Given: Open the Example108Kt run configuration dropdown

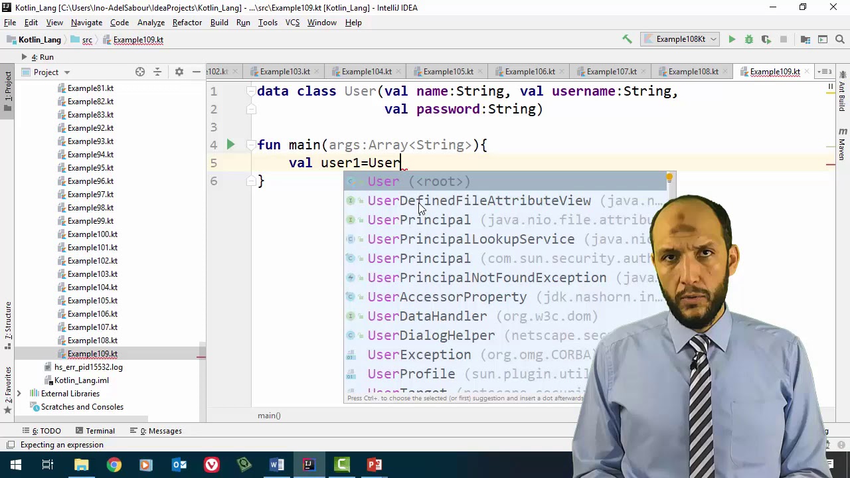Looking at the screenshot, I should pos(681,39).
